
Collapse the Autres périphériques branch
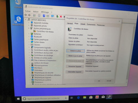coord(29,28)
